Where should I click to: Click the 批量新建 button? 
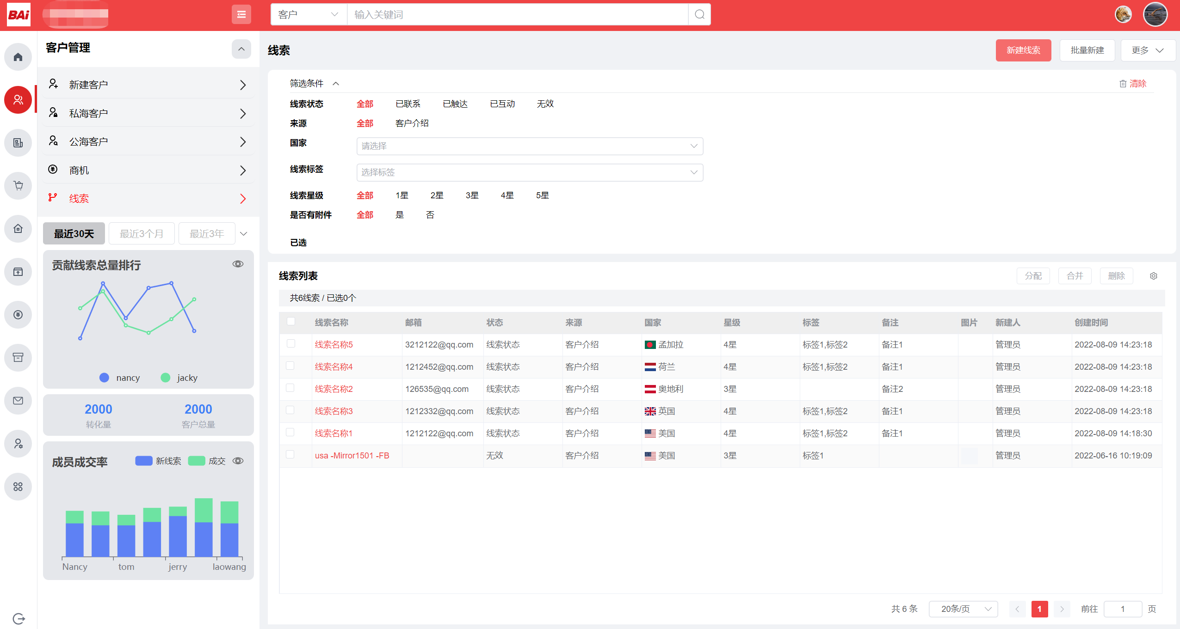[x=1087, y=50]
